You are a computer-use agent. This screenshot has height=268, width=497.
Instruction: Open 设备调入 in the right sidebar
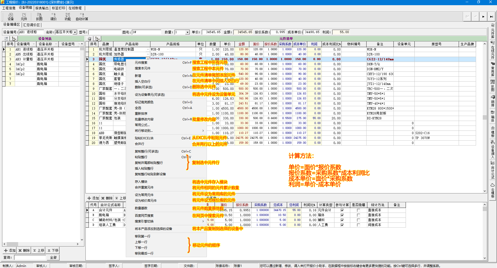click(x=493, y=150)
